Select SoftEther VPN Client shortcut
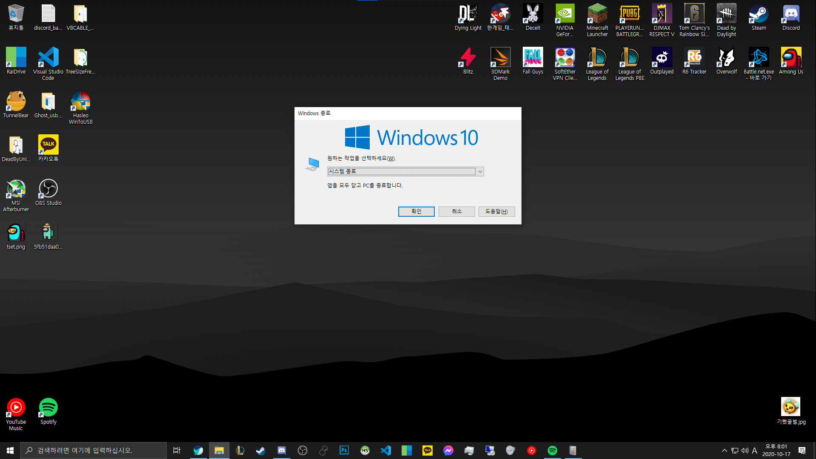 pyautogui.click(x=565, y=64)
